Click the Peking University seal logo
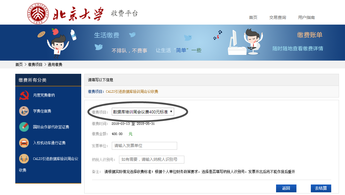 pos(38,13)
